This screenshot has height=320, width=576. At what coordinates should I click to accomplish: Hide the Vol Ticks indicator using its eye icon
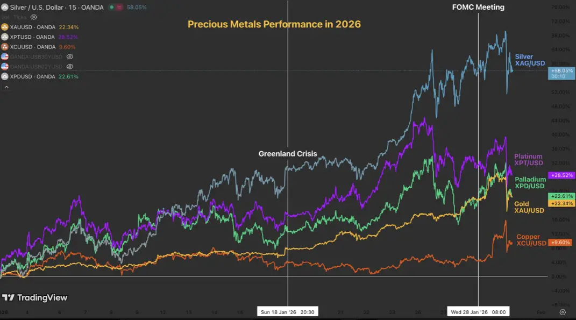(x=33, y=17)
